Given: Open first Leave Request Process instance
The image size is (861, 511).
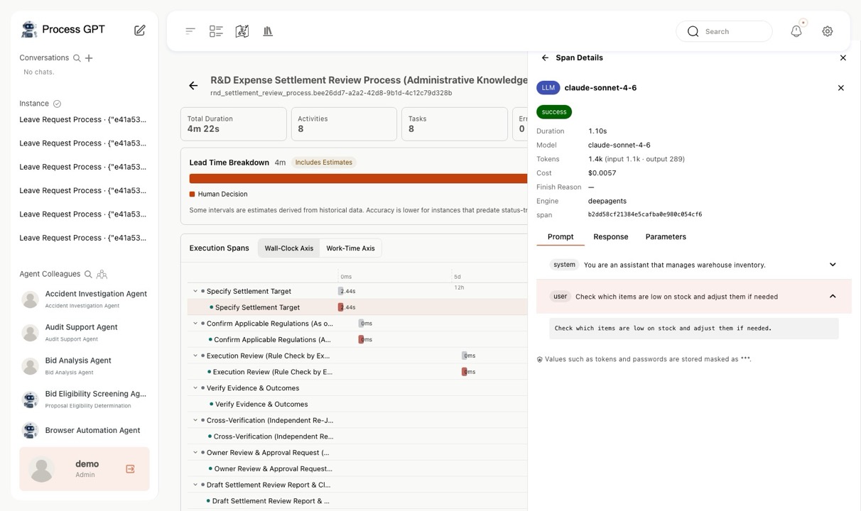Looking at the screenshot, I should pyautogui.click(x=83, y=119).
